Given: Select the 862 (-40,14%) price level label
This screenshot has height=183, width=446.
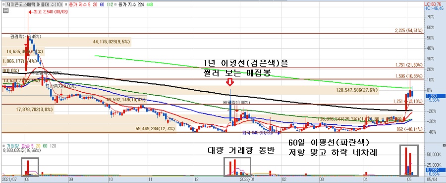Looking at the screenshot, I should tap(410, 129).
